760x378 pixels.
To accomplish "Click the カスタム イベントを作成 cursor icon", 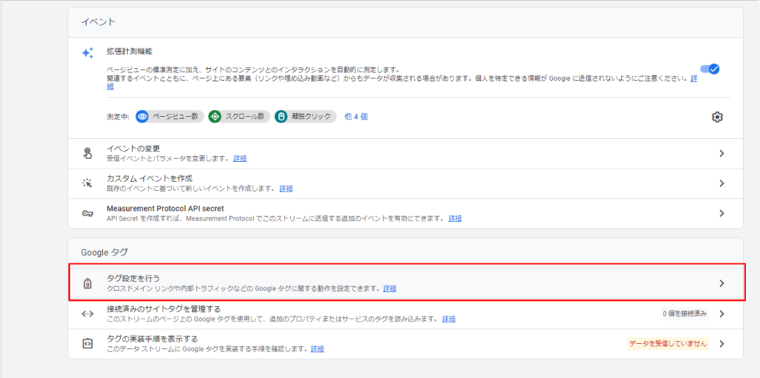I will point(88,183).
